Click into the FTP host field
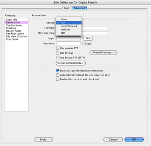 tap(95, 28)
